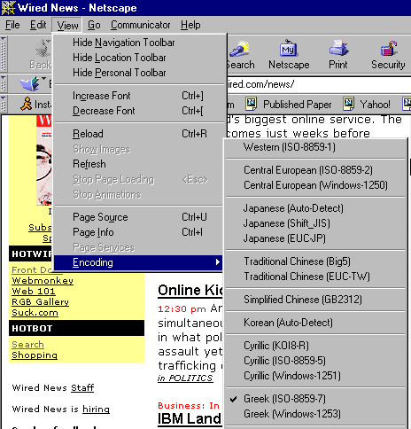Select Korean (Auto-Detect) encoding
Screen dimensions: 411x429
(x=315, y=323)
